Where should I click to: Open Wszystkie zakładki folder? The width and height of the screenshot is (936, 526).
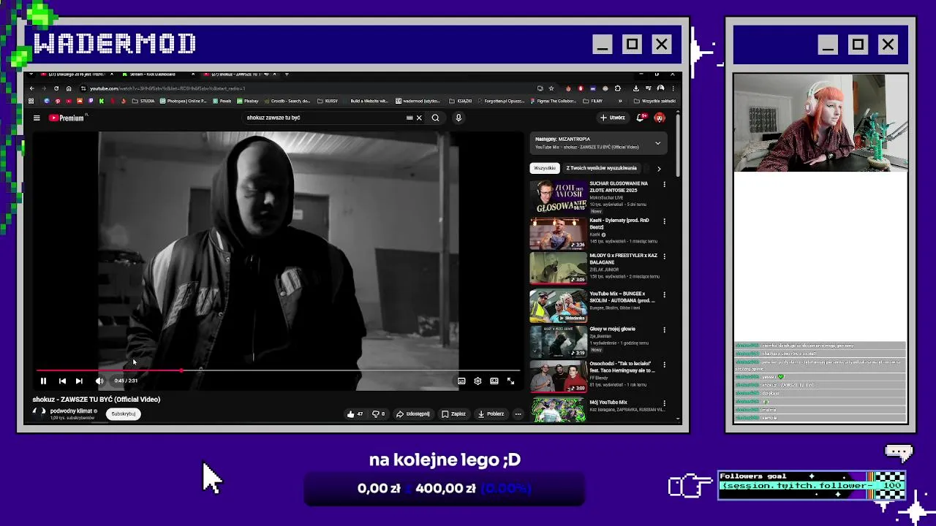[x=654, y=101]
